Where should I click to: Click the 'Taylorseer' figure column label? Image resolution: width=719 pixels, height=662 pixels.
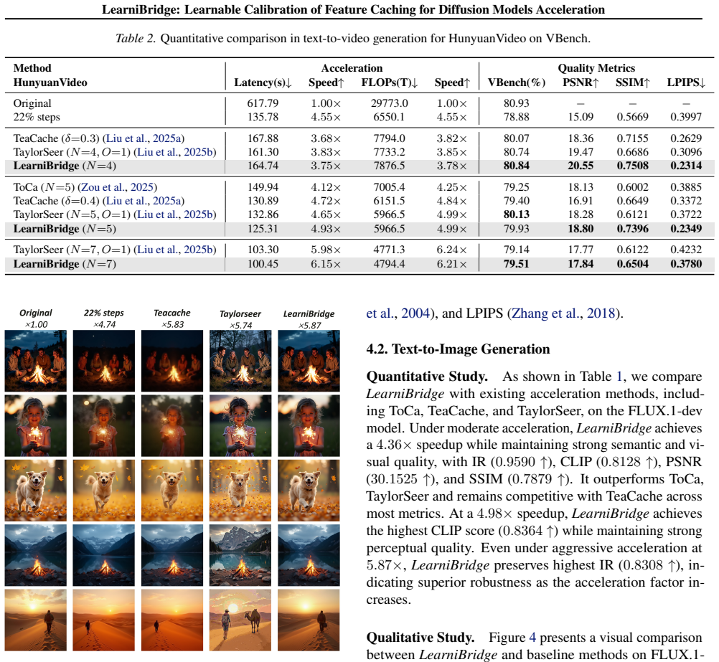[x=240, y=314]
